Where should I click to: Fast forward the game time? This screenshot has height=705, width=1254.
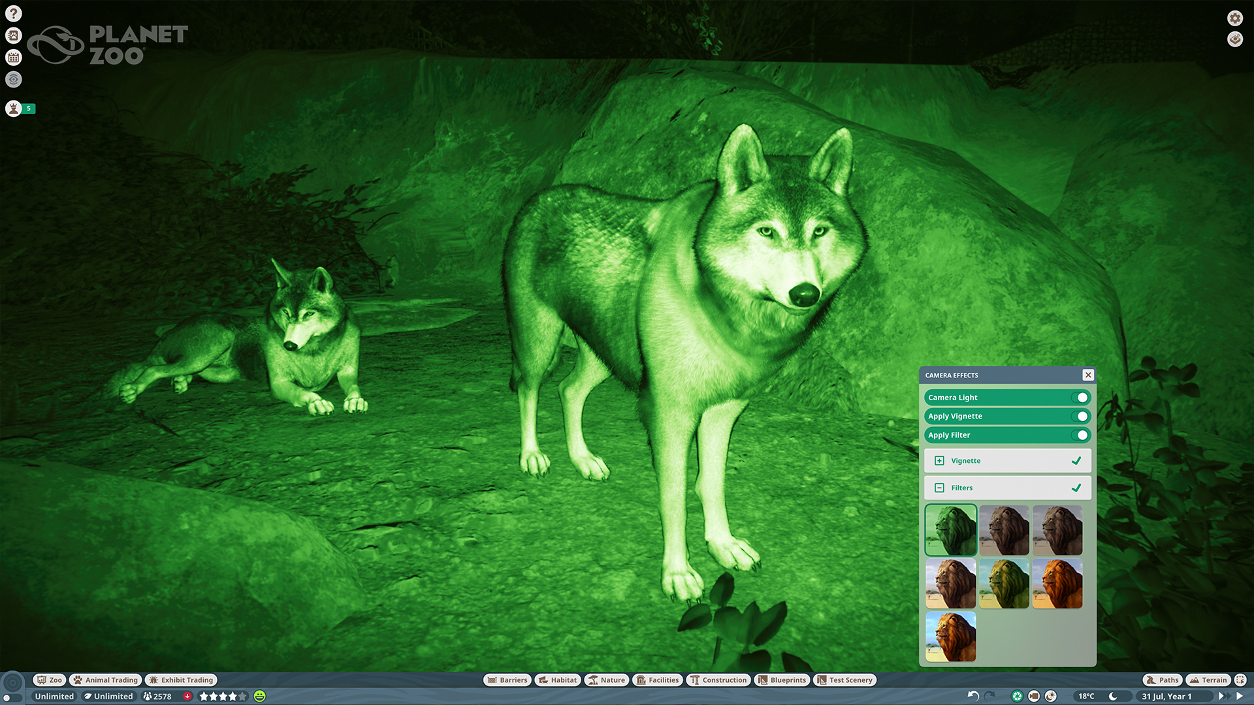pyautogui.click(x=1223, y=697)
